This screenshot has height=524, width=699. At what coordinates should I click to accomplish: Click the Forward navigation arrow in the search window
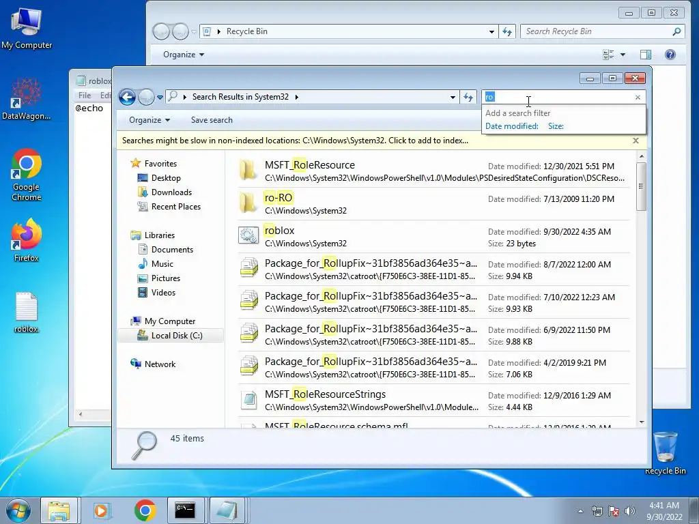point(146,97)
